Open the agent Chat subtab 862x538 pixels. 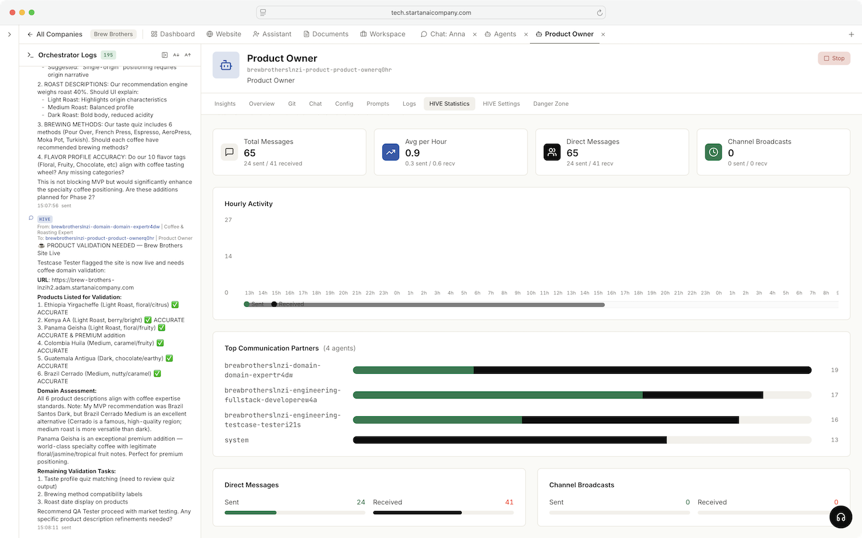(x=315, y=104)
